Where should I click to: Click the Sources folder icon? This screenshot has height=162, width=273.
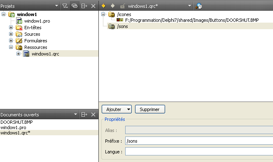[x=19, y=34]
